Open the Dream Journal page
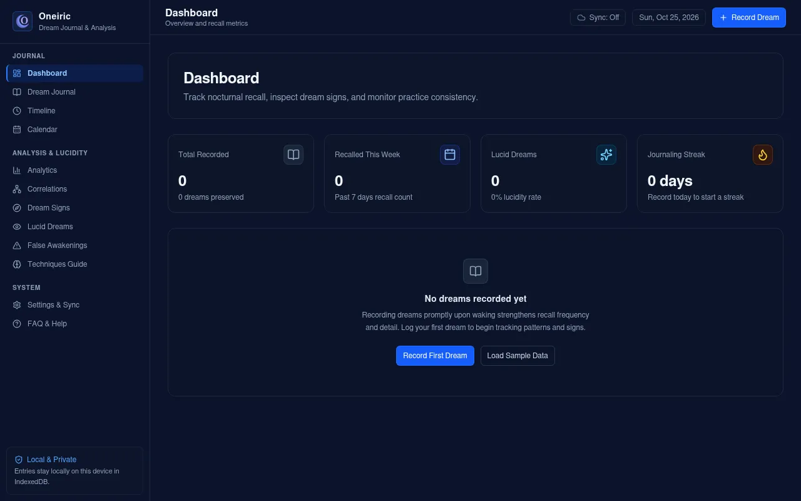The height and width of the screenshot is (501, 801). 74,92
